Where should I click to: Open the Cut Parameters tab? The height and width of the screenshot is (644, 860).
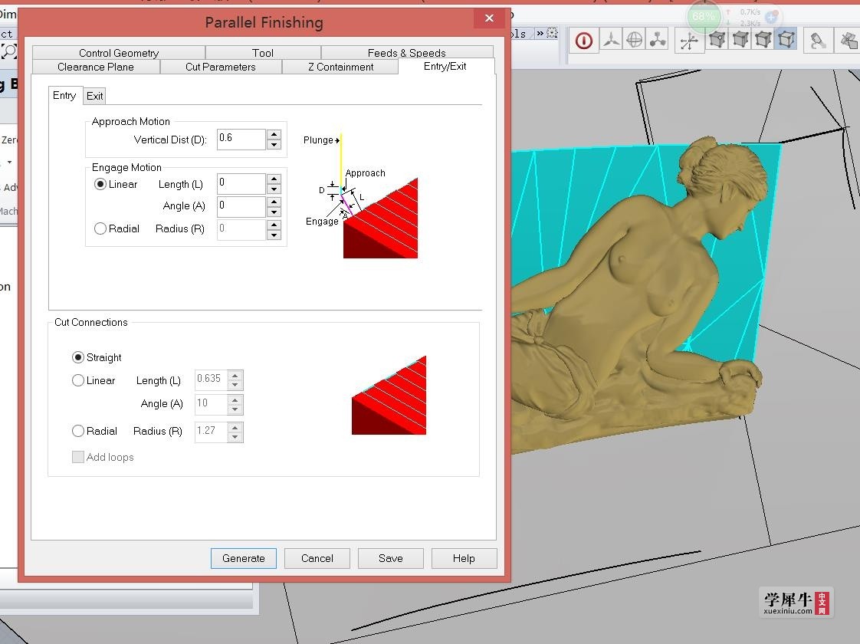click(x=221, y=67)
